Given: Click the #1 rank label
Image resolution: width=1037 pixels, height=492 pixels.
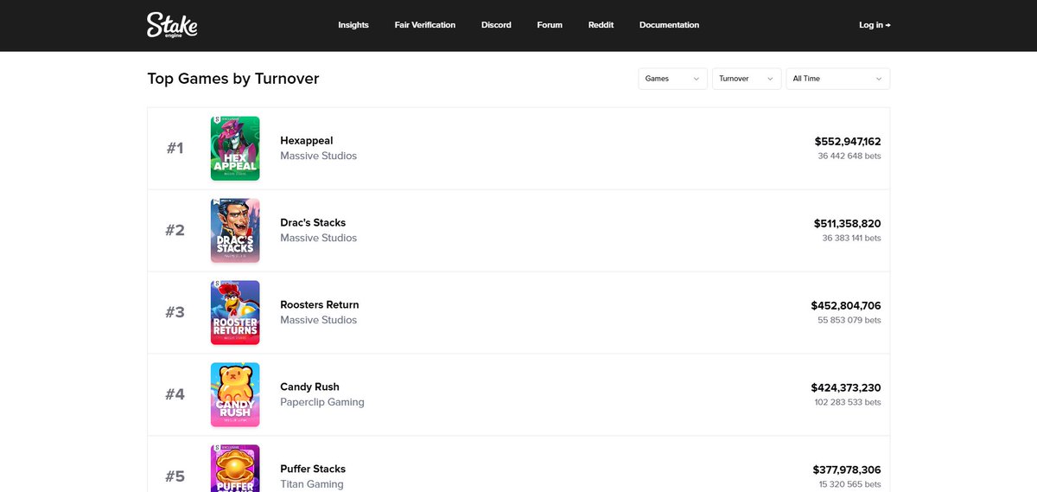Looking at the screenshot, I should pyautogui.click(x=175, y=149).
